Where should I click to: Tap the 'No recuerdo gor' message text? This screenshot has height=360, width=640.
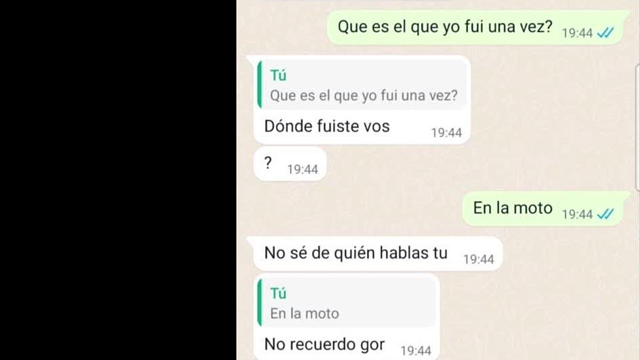click(x=324, y=344)
